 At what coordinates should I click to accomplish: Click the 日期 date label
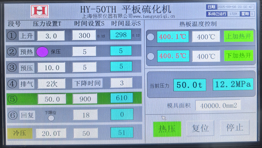click(211, 7)
